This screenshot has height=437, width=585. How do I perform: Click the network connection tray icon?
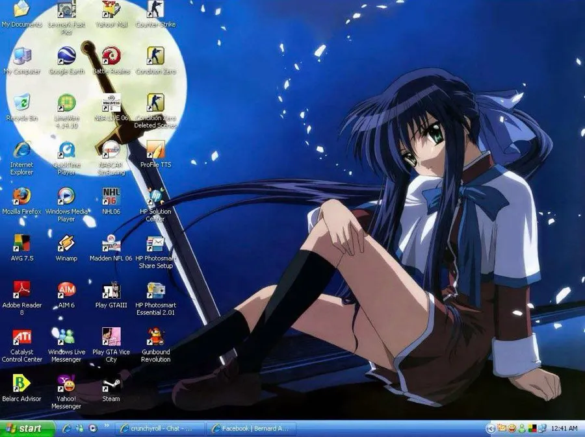click(x=541, y=429)
